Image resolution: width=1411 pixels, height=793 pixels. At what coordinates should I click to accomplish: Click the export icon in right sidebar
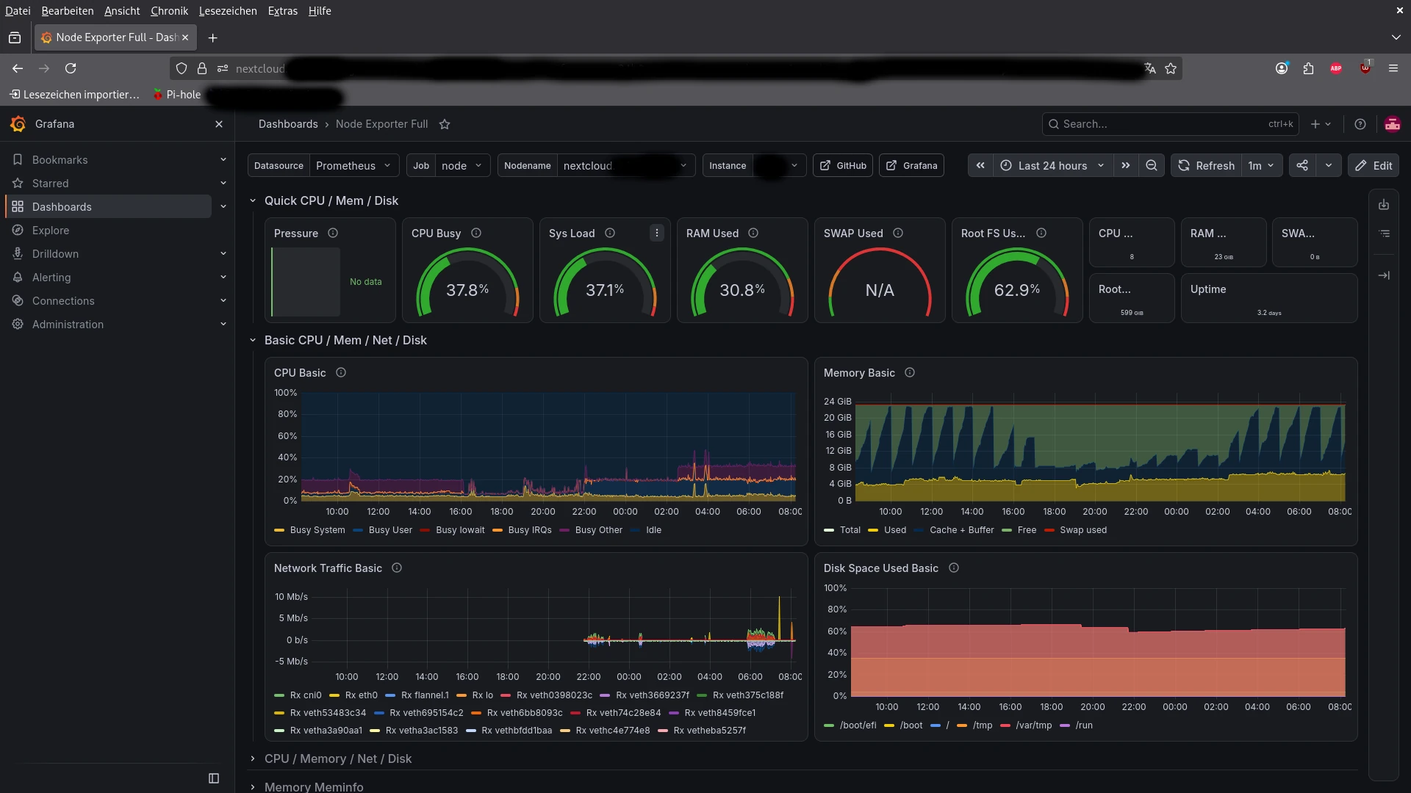[x=1384, y=205]
